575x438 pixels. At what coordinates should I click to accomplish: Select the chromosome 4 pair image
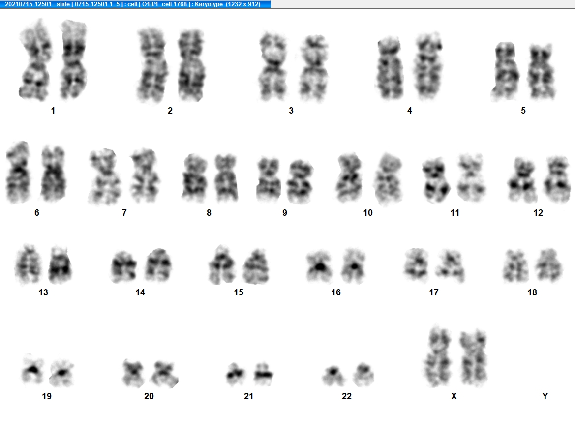click(x=409, y=66)
